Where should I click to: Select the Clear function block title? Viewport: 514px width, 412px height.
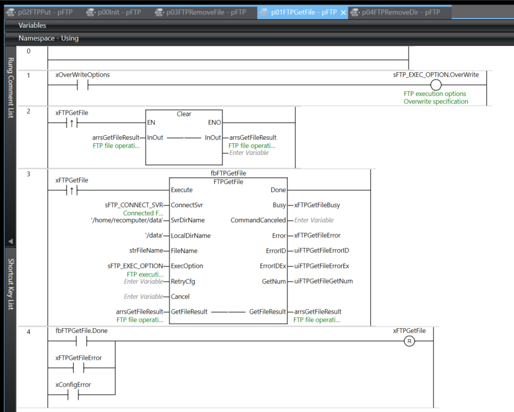point(184,114)
